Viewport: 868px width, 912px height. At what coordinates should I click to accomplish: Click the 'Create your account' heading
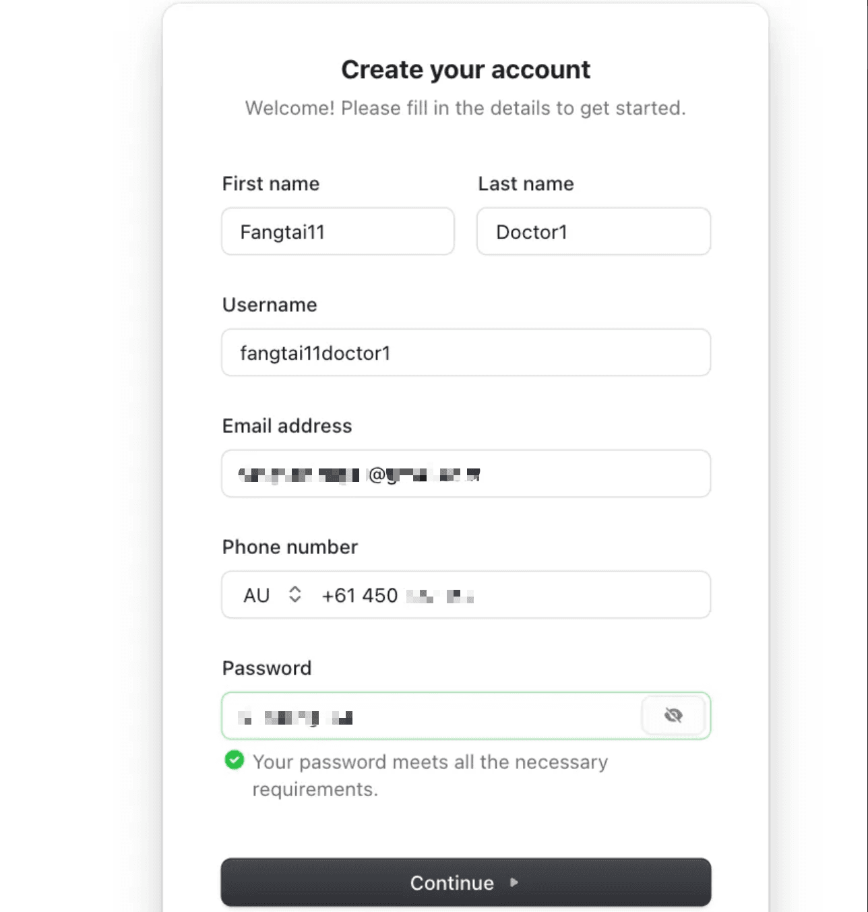(x=466, y=69)
